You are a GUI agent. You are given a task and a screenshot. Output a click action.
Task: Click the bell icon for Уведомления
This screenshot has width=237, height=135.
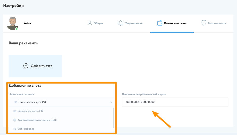click(120, 23)
